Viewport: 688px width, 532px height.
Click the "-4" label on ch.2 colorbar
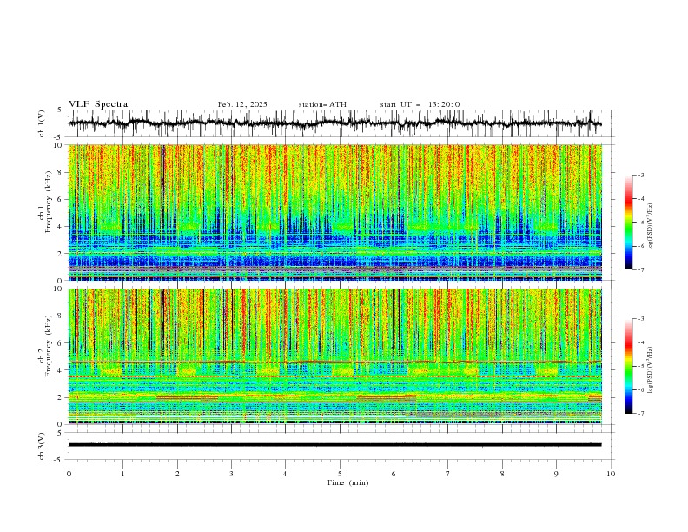coord(641,342)
